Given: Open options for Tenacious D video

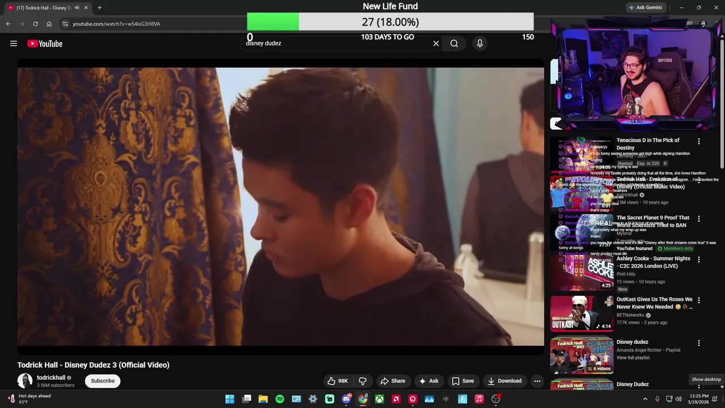Looking at the screenshot, I should click(x=698, y=141).
